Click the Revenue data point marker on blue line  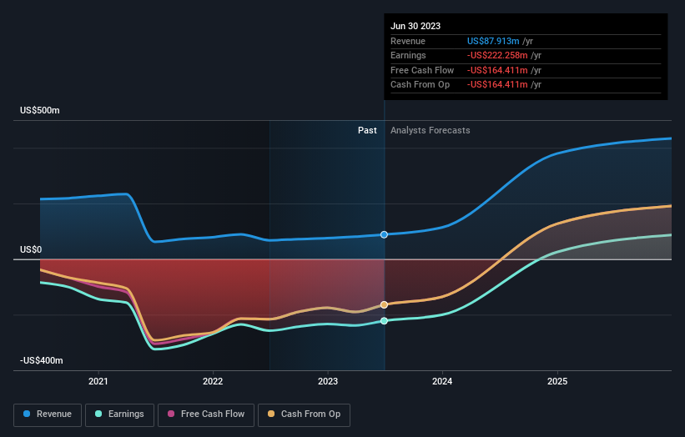384,235
